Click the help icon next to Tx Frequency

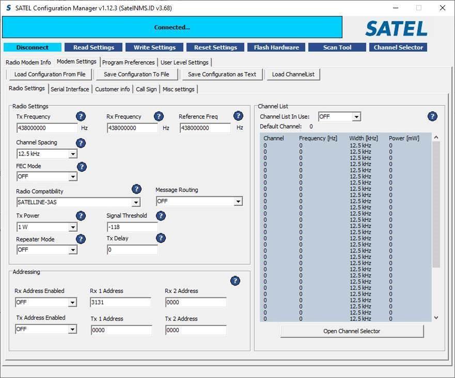coord(81,116)
